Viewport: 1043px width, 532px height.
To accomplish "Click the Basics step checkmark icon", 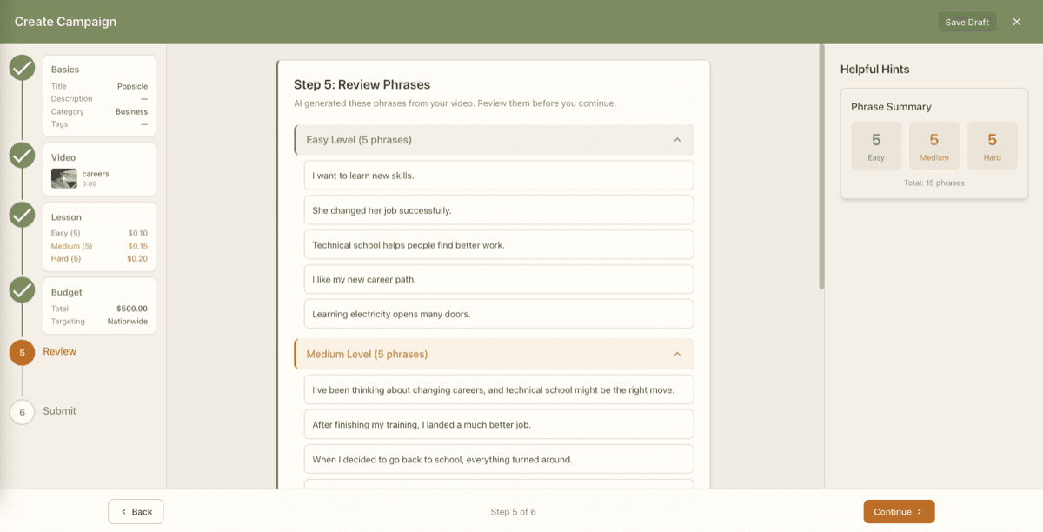I will coord(23,68).
